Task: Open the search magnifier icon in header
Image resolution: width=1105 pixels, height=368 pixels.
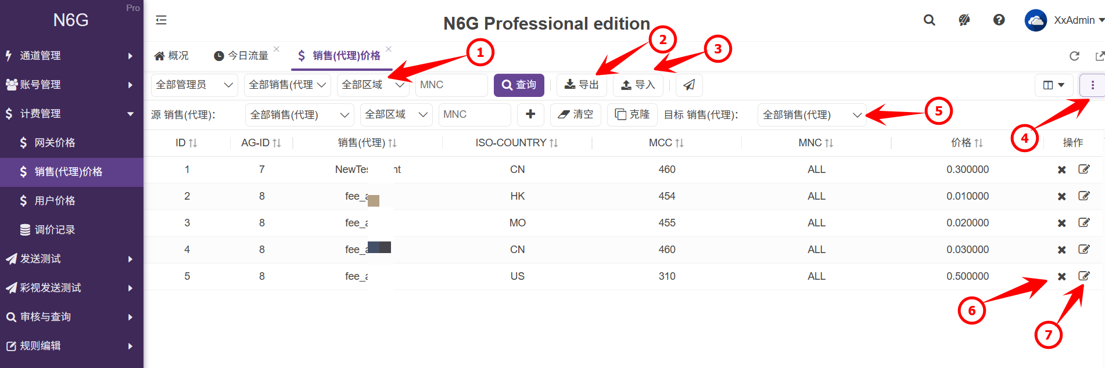Action: pyautogui.click(x=930, y=20)
